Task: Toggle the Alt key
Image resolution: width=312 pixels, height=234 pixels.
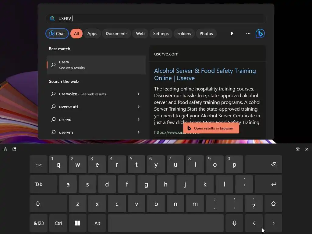Action: click(97, 223)
